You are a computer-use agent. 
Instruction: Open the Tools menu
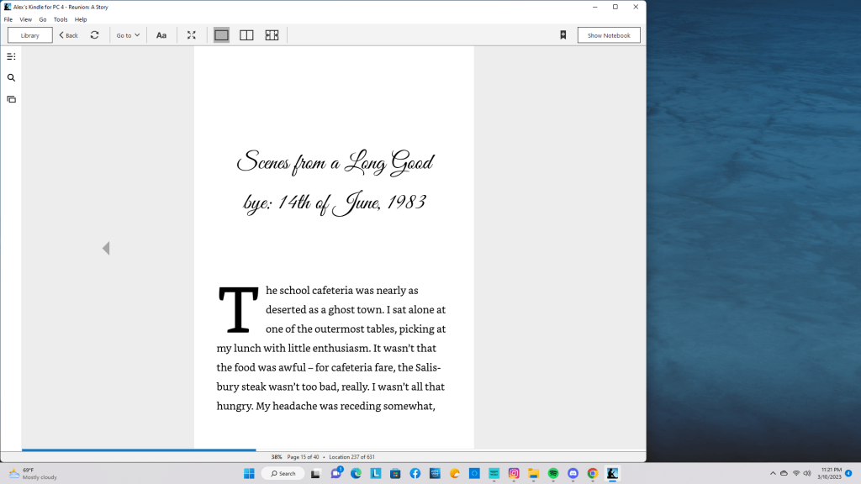coord(61,19)
